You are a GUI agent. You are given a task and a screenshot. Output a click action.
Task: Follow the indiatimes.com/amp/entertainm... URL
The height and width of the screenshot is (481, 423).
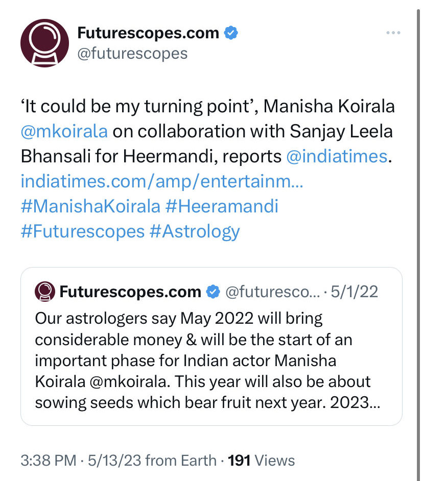[162, 181]
